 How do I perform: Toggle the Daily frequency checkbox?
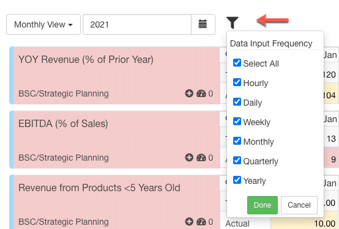237,102
